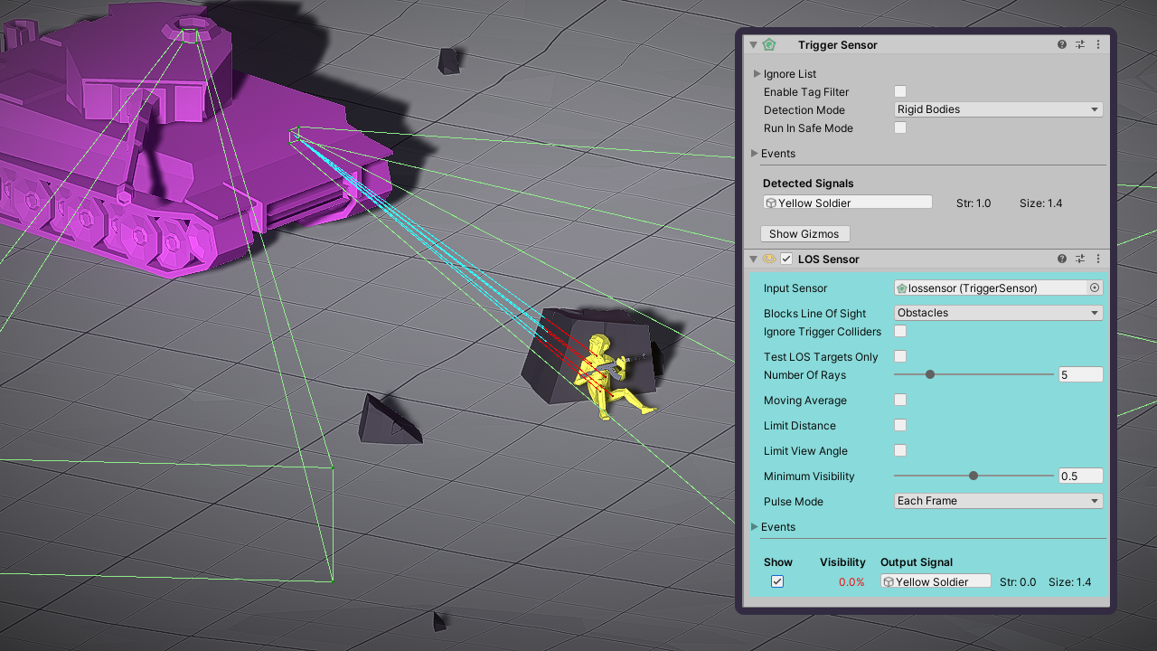Toggle the Run In Safe Mode checkbox
Screen dimensions: 1157x651
900,127
